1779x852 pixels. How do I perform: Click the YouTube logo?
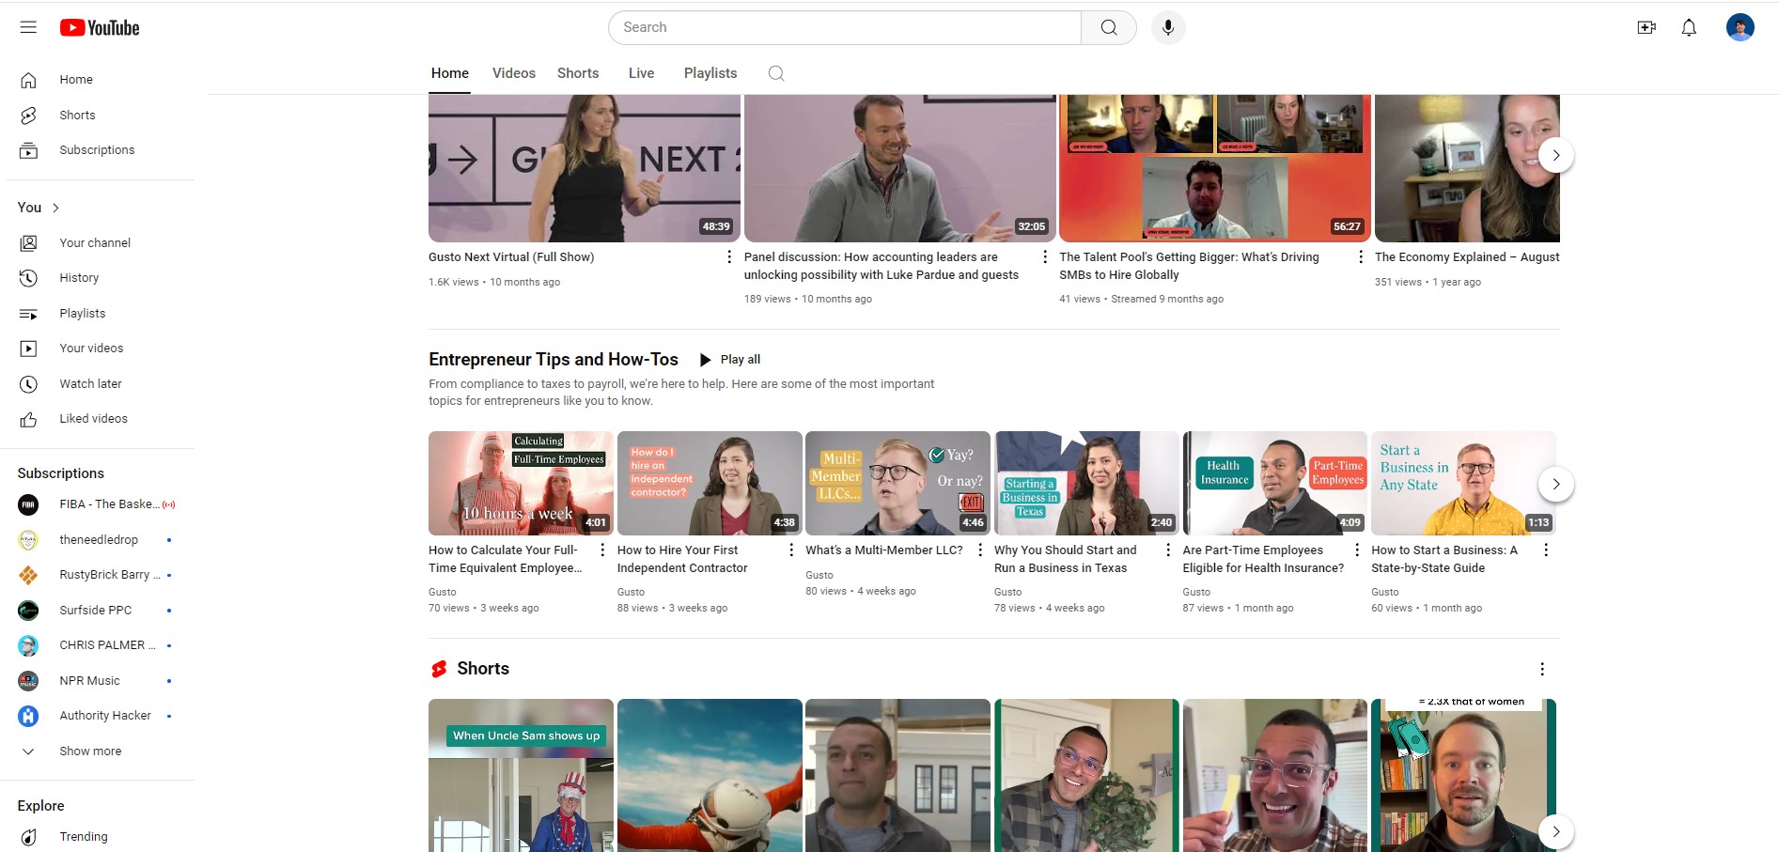tap(100, 28)
